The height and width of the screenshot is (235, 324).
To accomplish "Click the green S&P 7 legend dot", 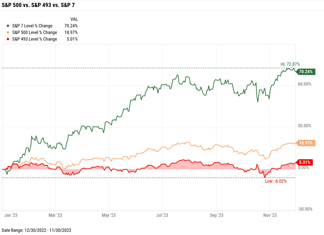I will (8, 26).
